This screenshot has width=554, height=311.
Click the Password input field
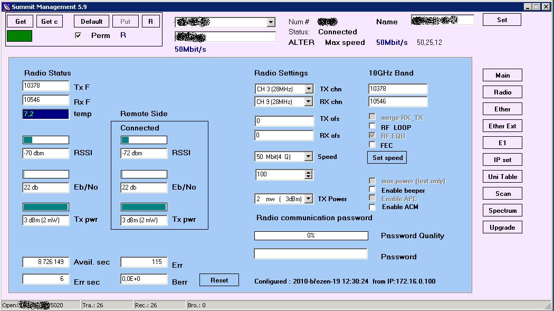point(311,254)
